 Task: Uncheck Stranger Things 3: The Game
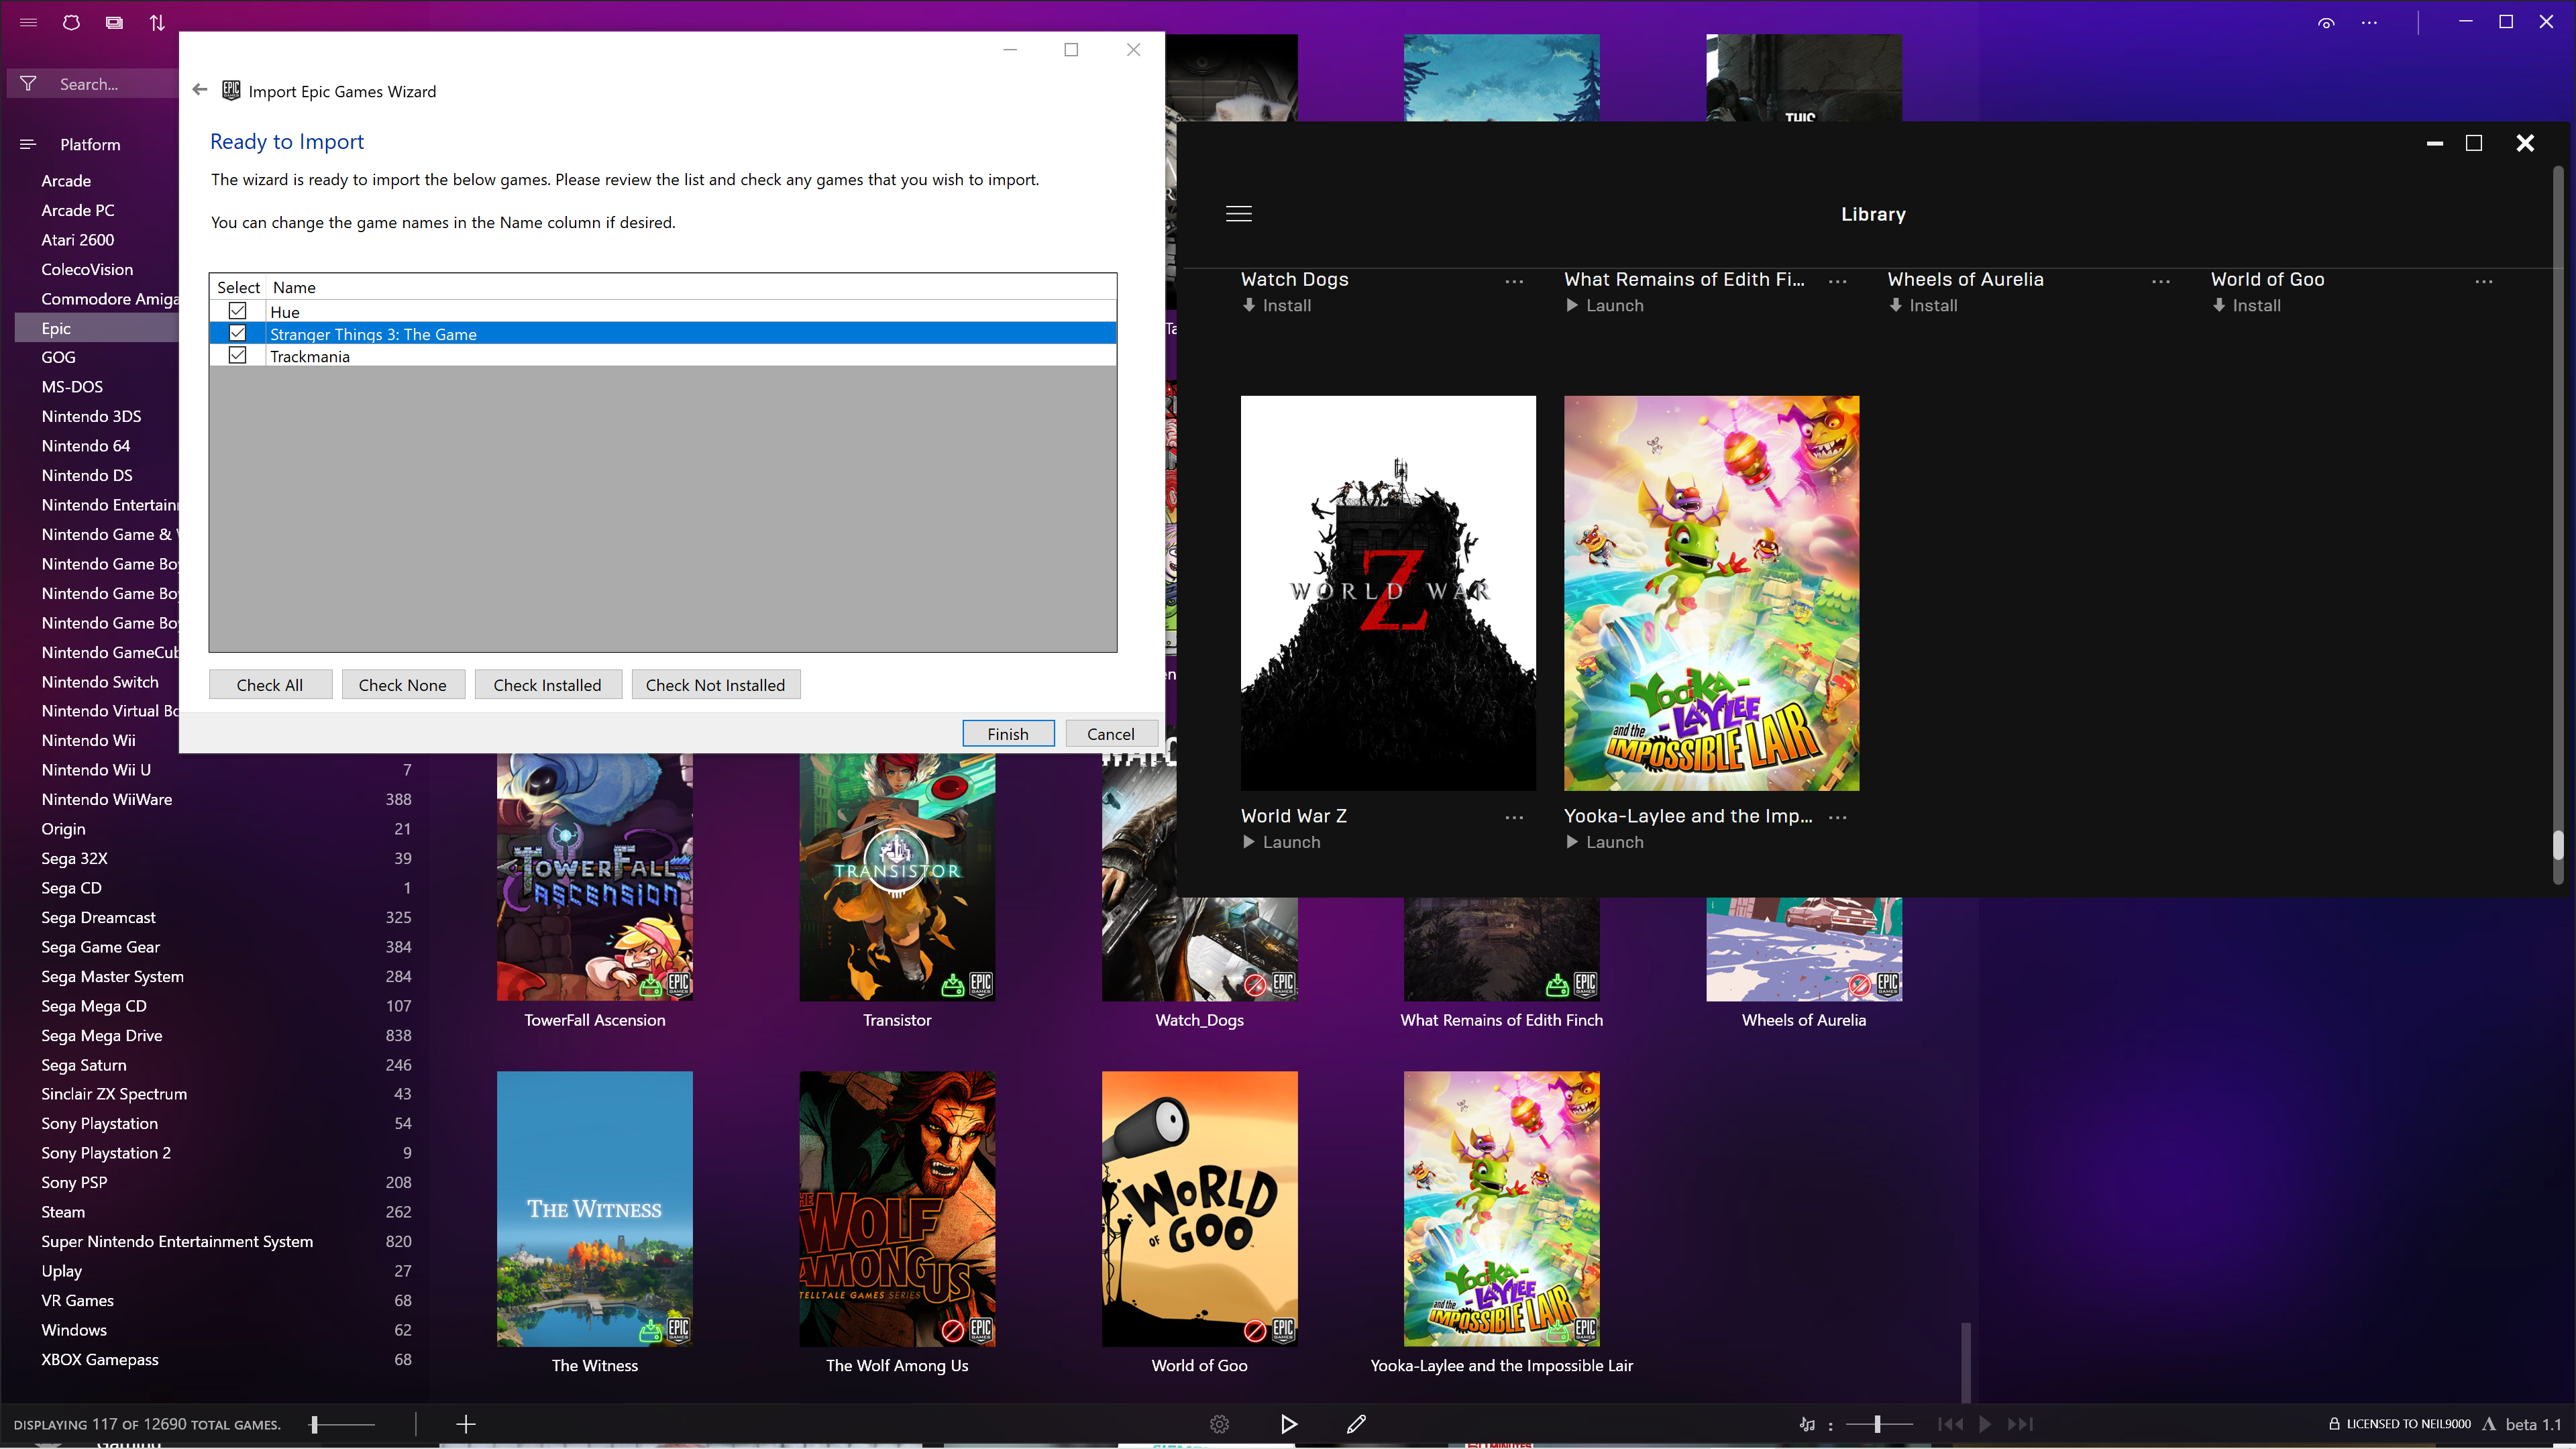(237, 333)
